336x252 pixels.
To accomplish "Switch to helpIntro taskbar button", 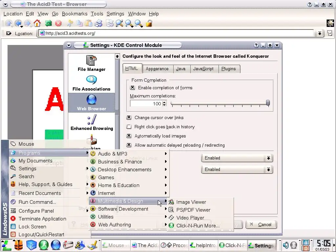I will [x=203, y=245].
